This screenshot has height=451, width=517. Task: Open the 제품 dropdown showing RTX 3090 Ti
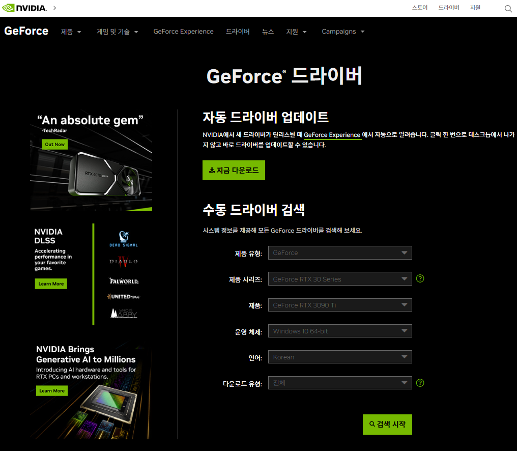340,305
